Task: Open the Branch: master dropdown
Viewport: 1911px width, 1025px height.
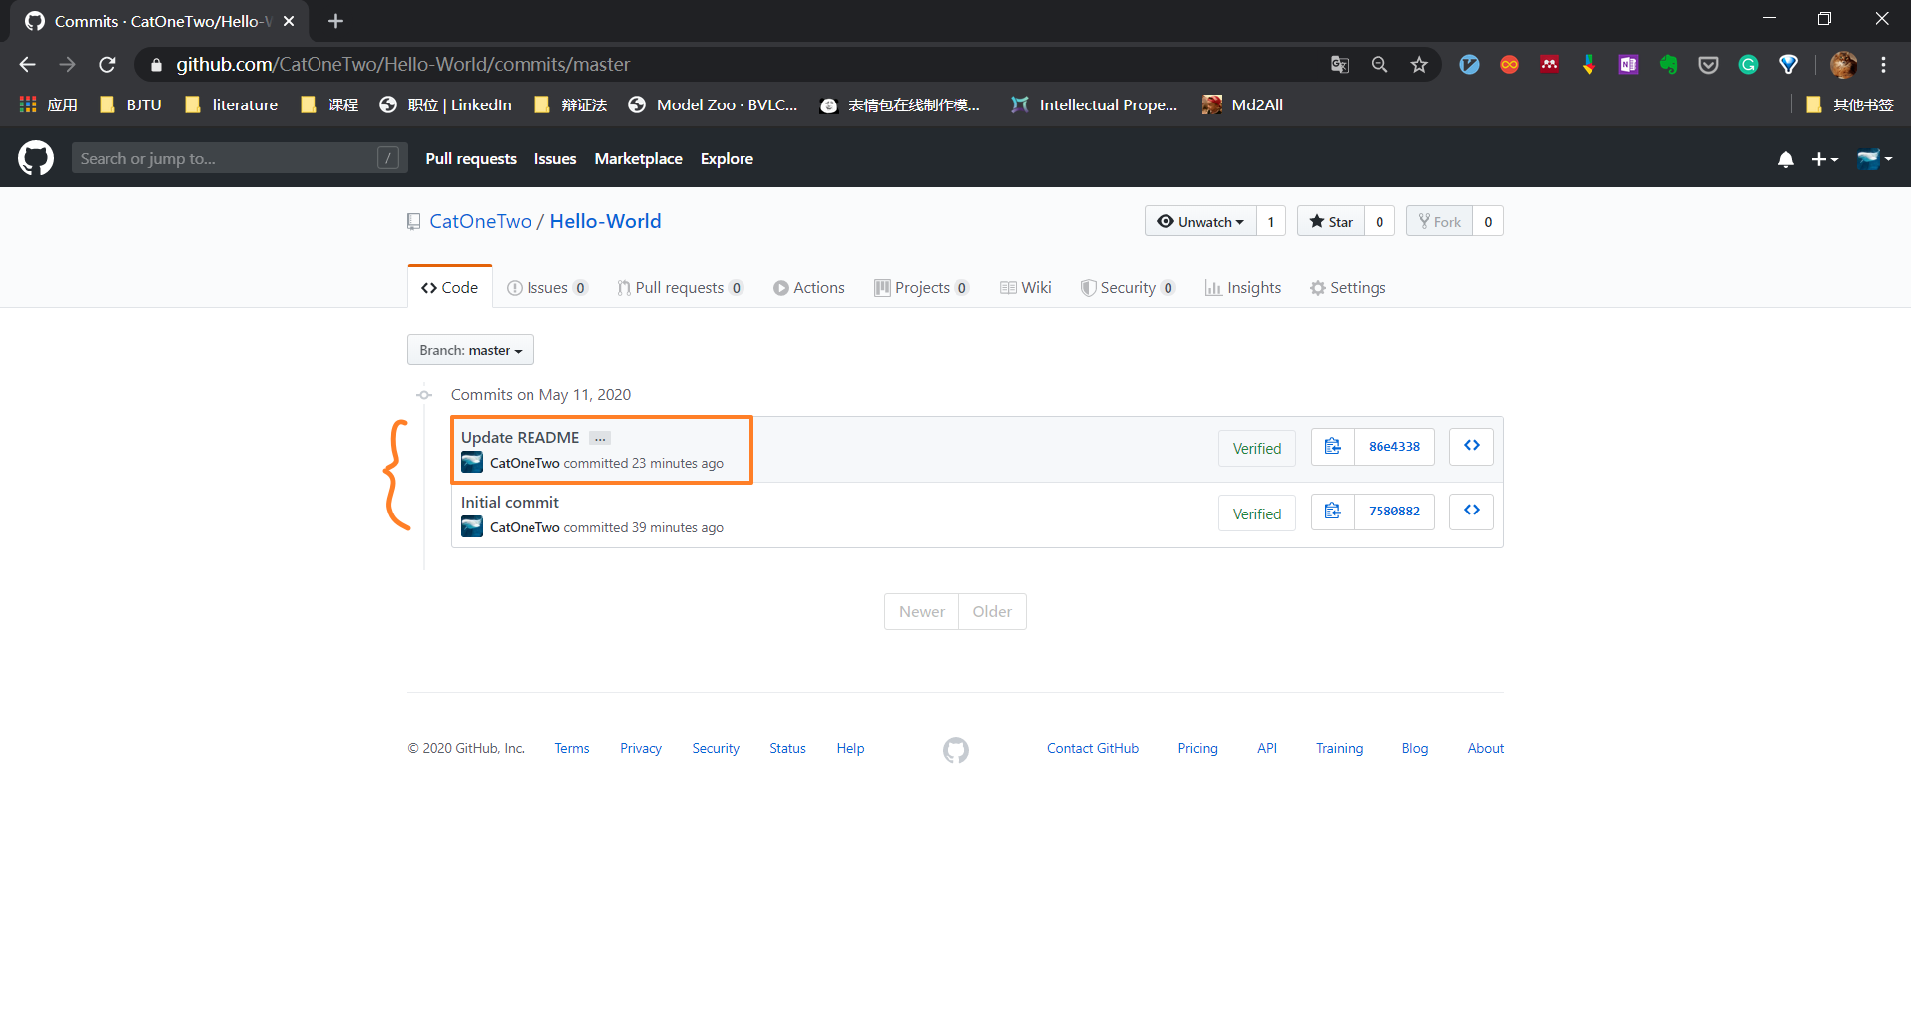Action: coord(471,350)
